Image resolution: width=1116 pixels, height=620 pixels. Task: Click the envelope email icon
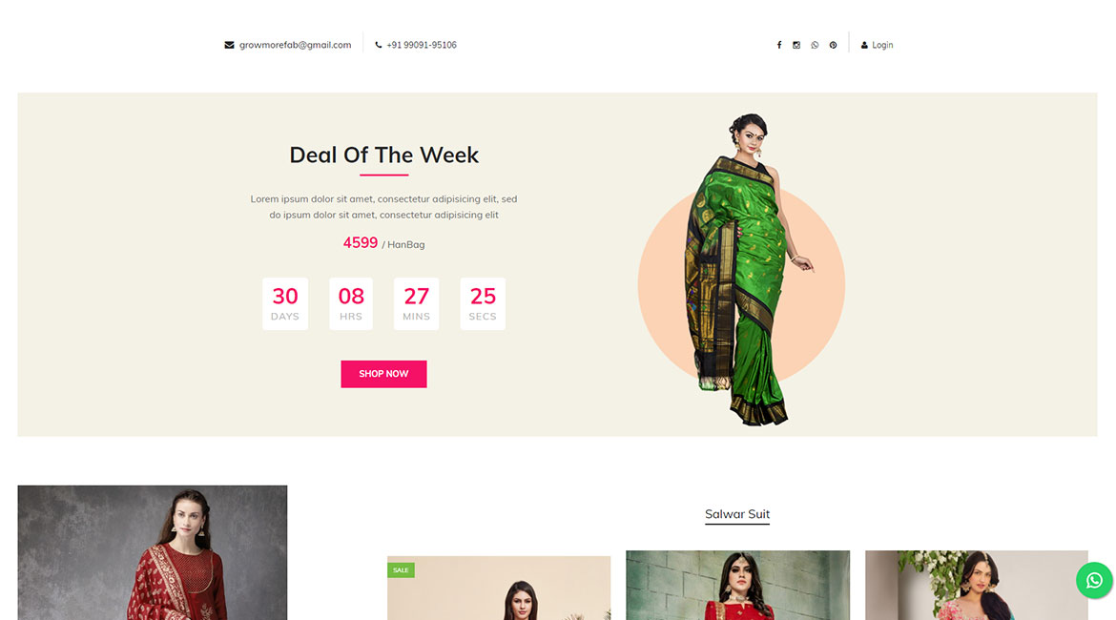click(x=229, y=45)
